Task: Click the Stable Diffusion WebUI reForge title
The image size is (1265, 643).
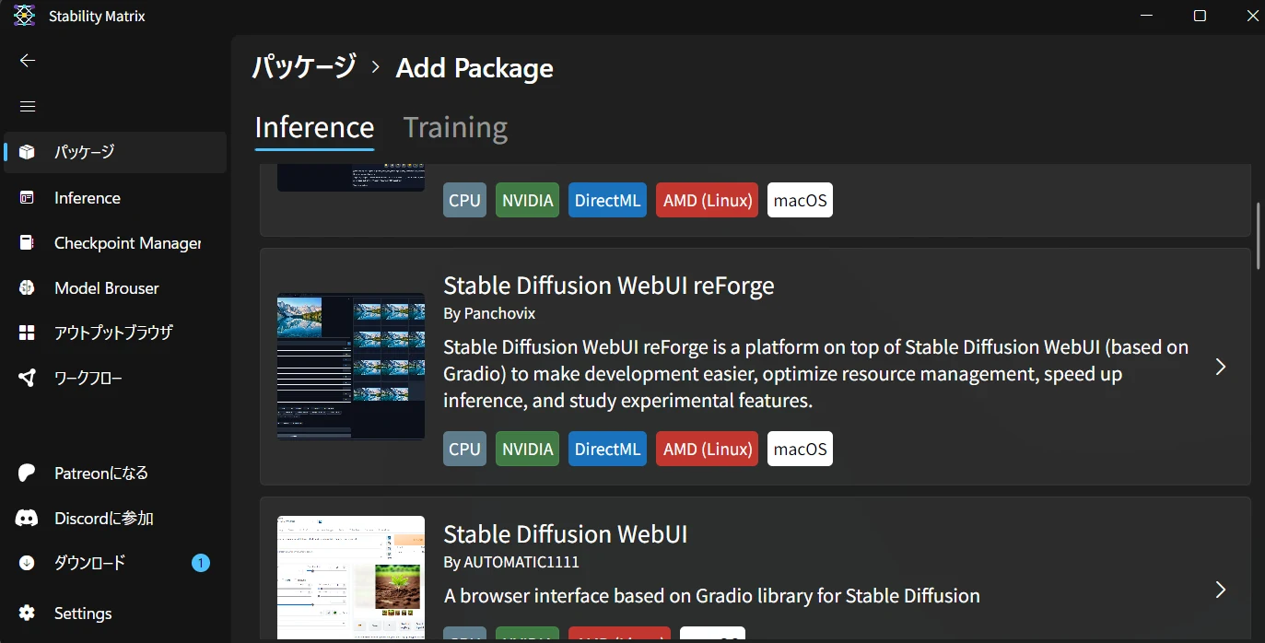Action: pos(609,286)
